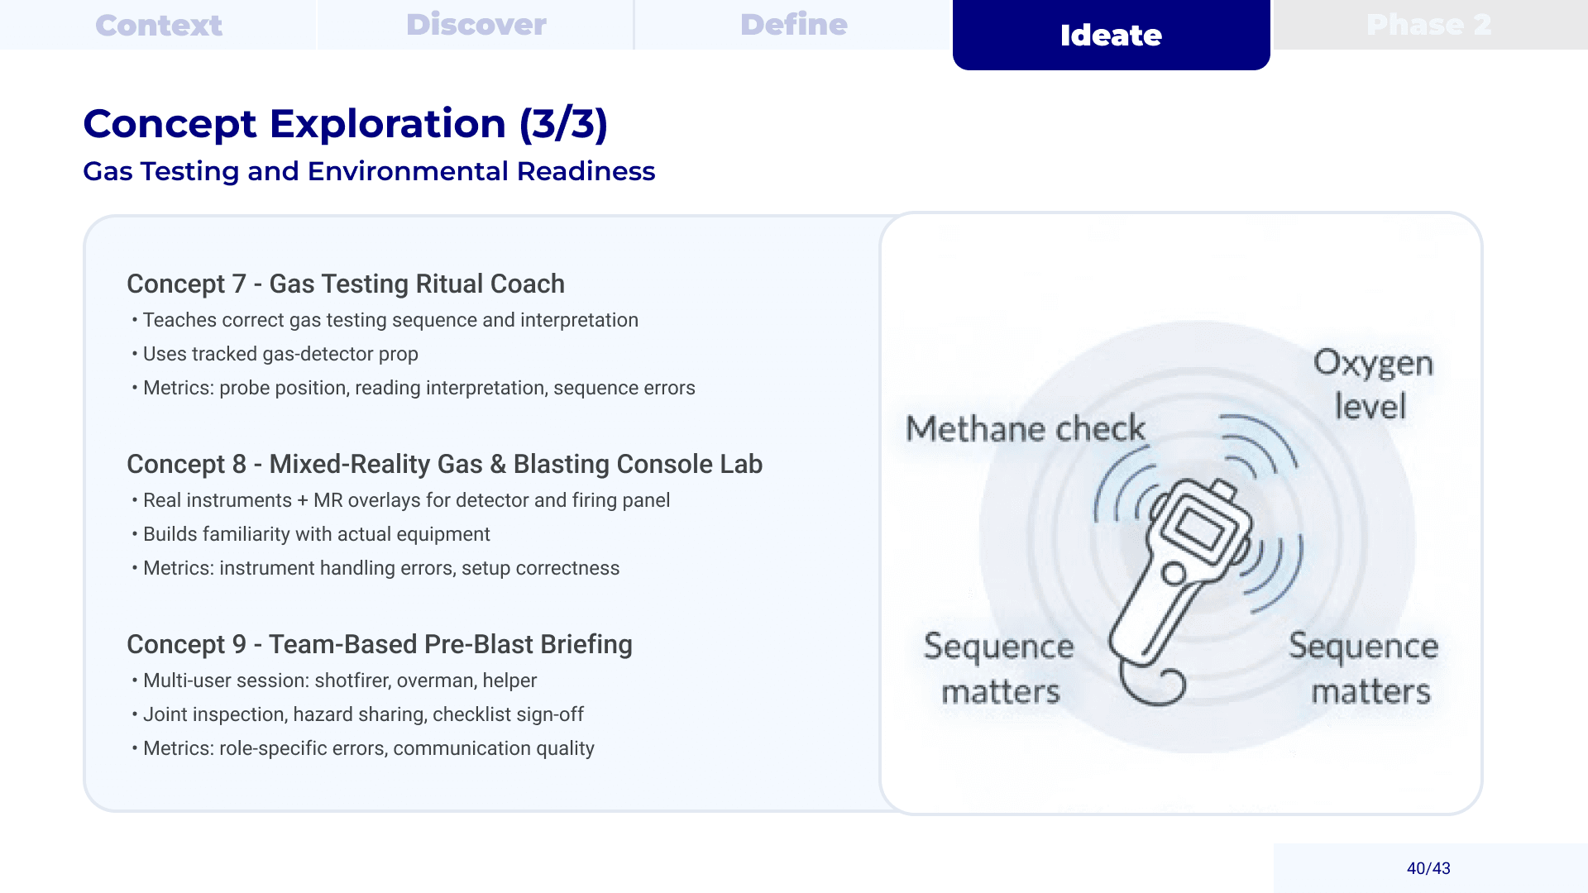The height and width of the screenshot is (893, 1588).
Task: Go to the Phase 2 tab
Action: pyautogui.click(x=1428, y=25)
